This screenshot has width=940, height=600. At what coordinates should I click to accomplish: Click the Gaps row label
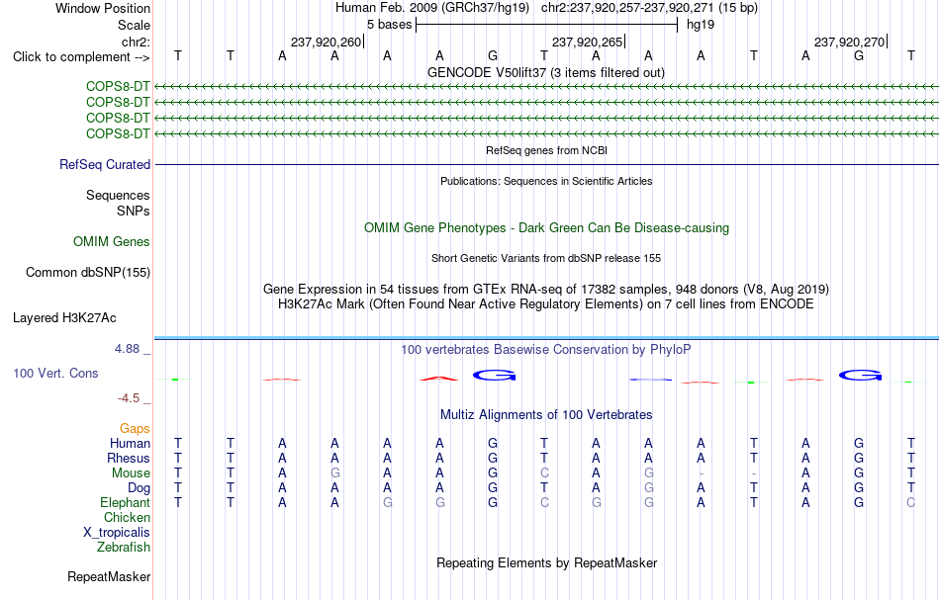(x=135, y=428)
